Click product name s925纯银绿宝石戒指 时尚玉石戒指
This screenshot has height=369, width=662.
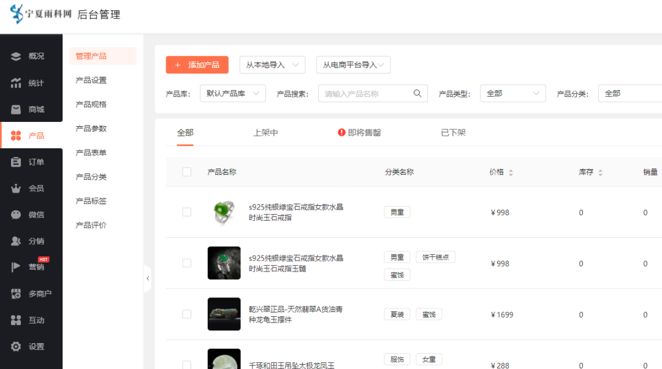296,212
